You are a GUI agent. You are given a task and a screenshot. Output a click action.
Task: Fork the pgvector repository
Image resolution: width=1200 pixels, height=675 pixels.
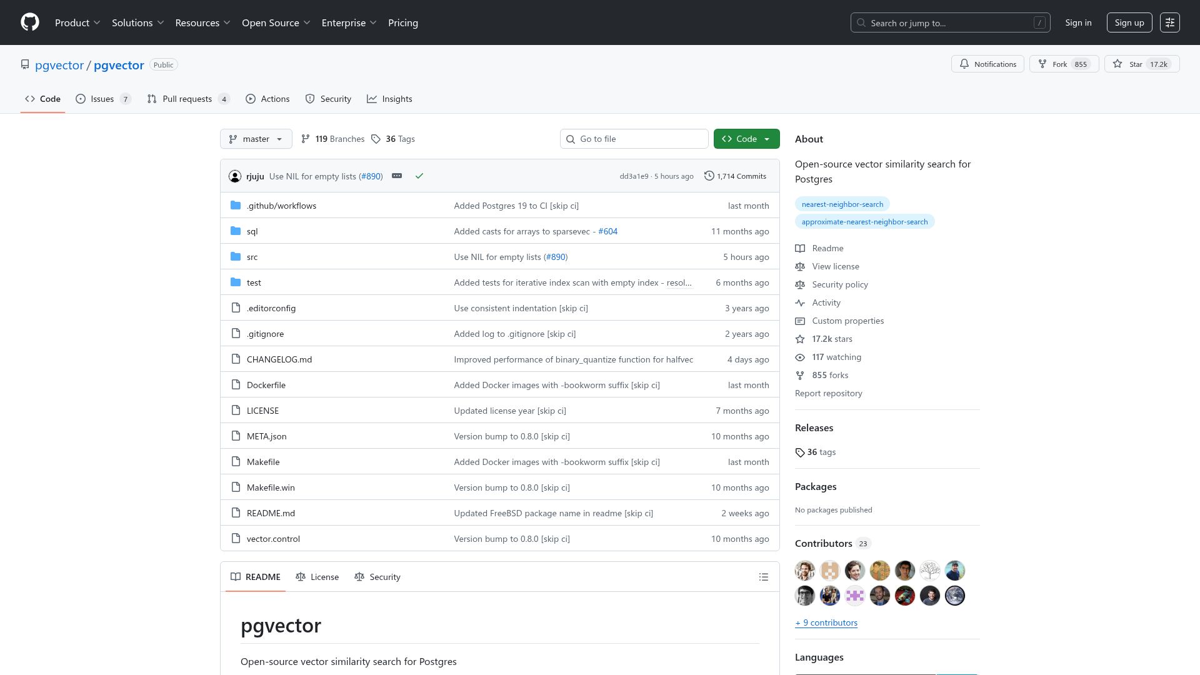1064,64
